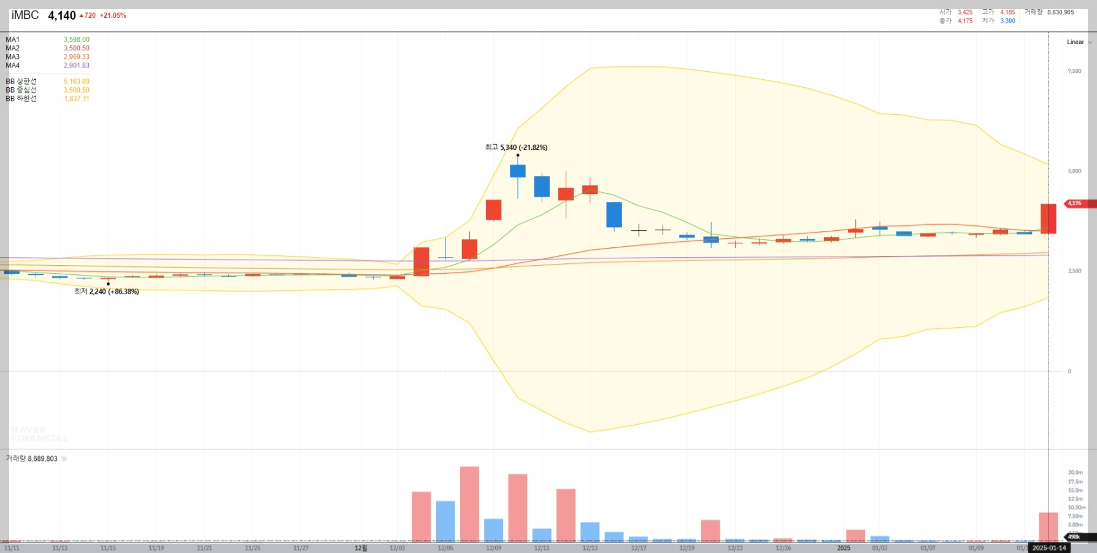
Task: Select the MA4 legend label
Action: click(12, 65)
